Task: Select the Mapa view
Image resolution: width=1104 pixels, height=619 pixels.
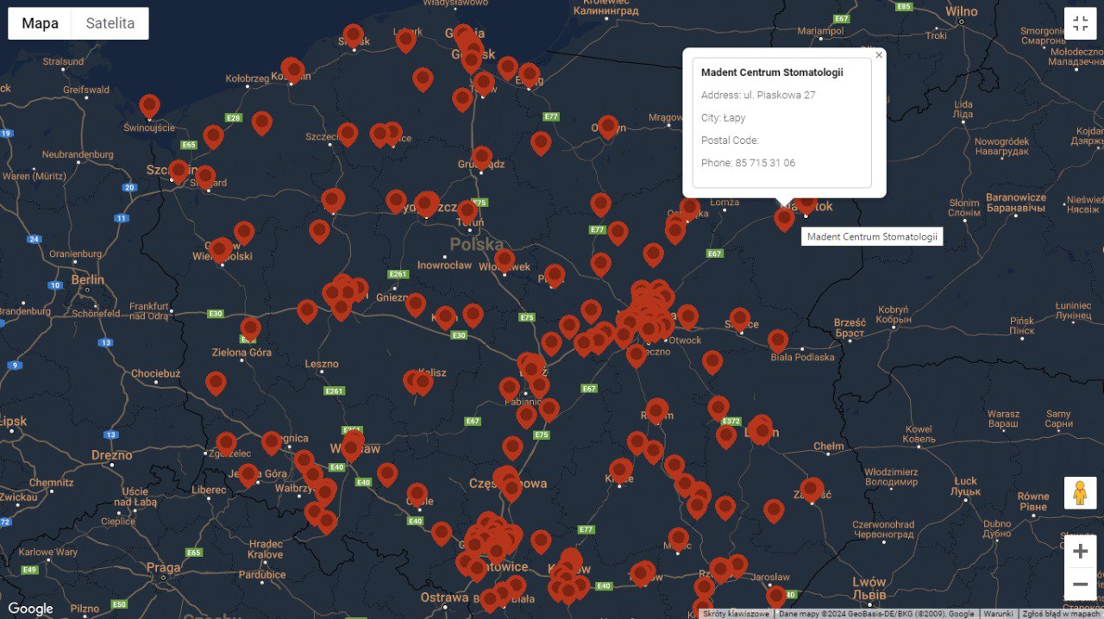Action: coord(40,23)
